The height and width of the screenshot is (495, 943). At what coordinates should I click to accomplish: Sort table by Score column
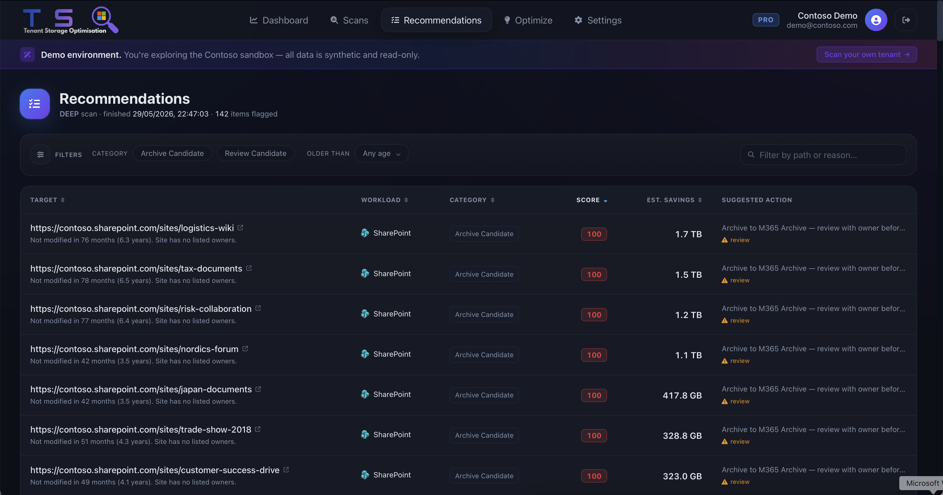(x=592, y=200)
